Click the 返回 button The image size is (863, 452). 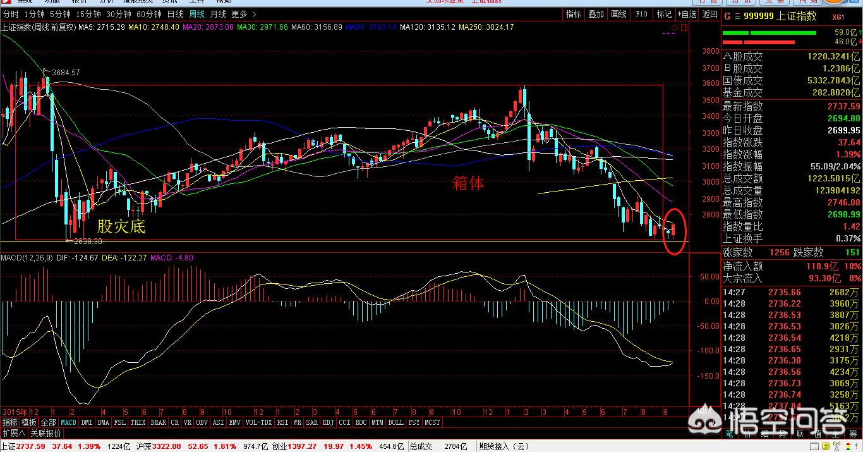(x=710, y=14)
